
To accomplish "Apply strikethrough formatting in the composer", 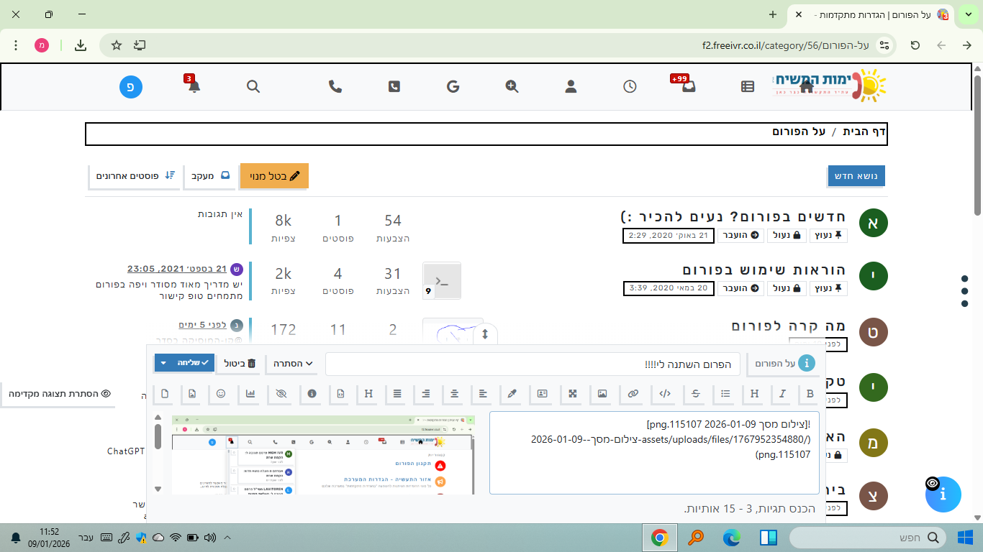I will coord(695,394).
